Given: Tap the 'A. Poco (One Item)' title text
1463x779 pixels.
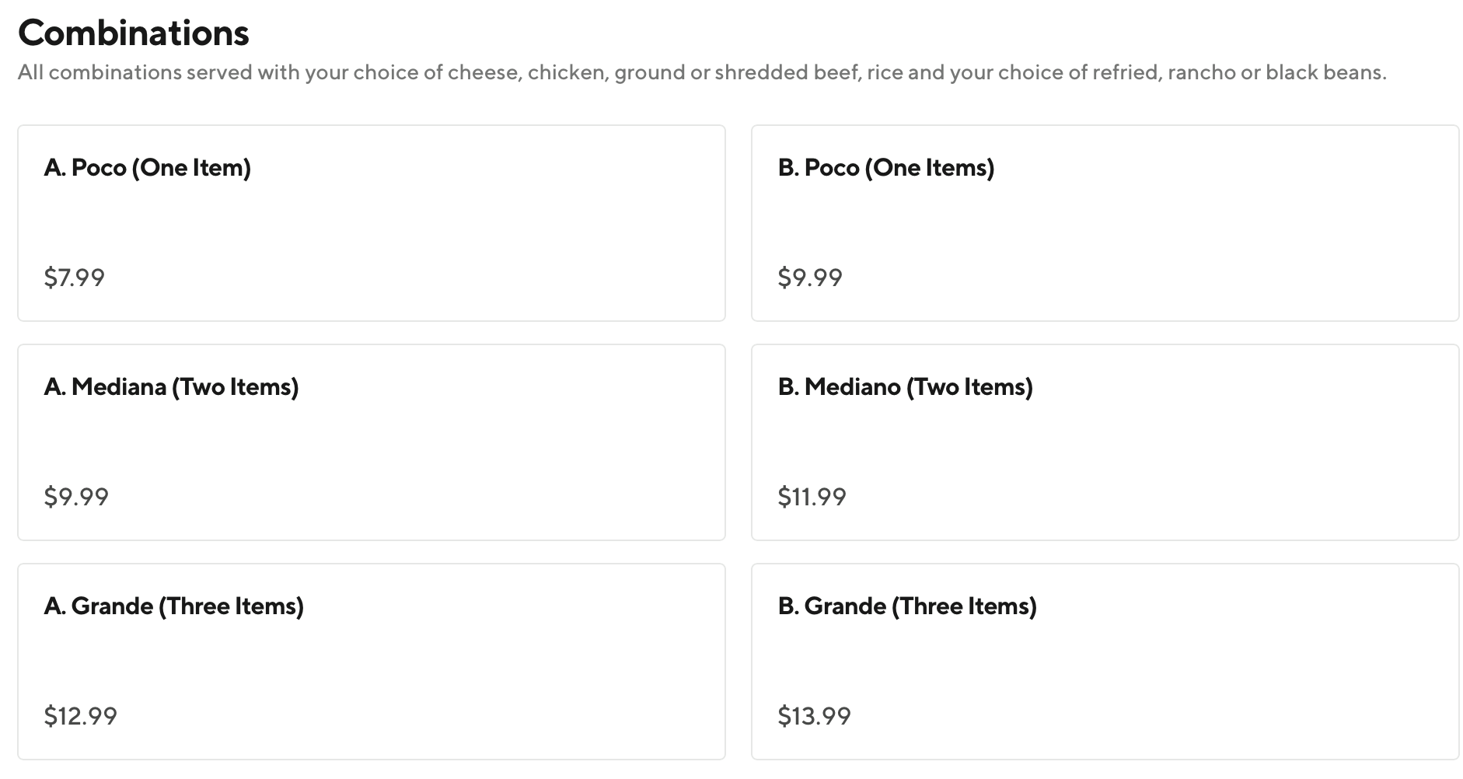Looking at the screenshot, I should (x=148, y=168).
